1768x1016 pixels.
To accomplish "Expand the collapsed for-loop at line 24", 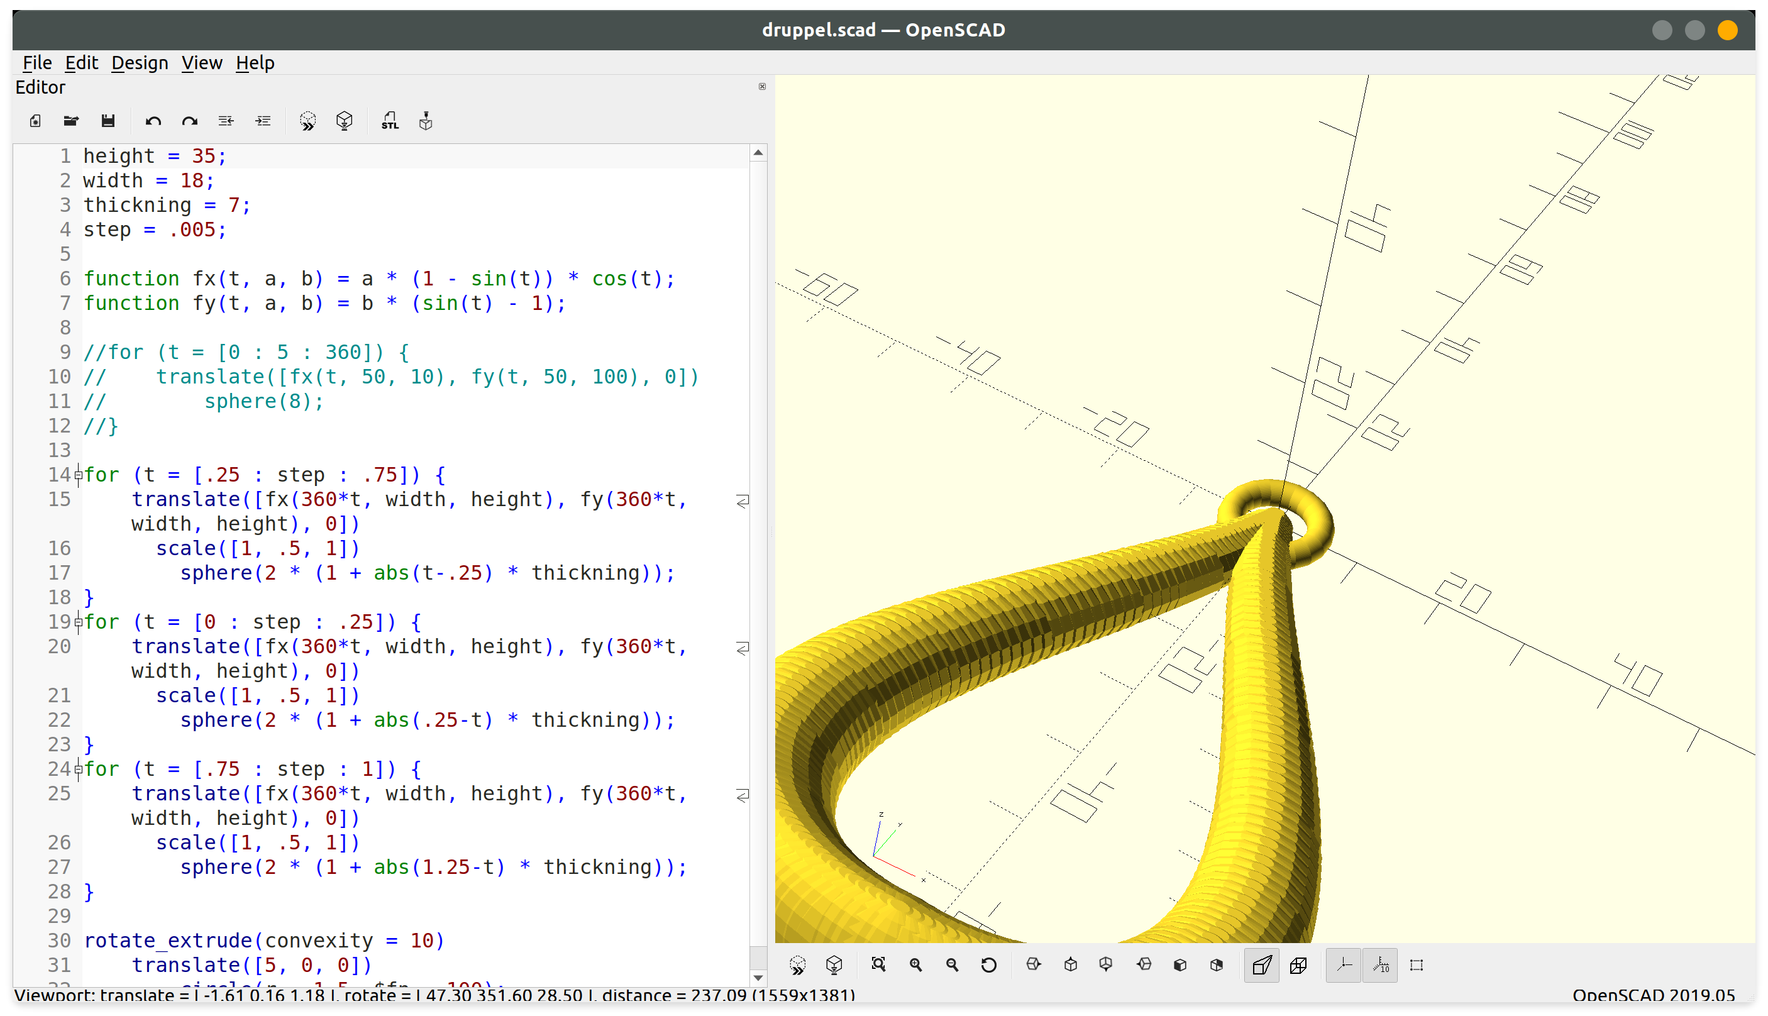I will [75, 768].
